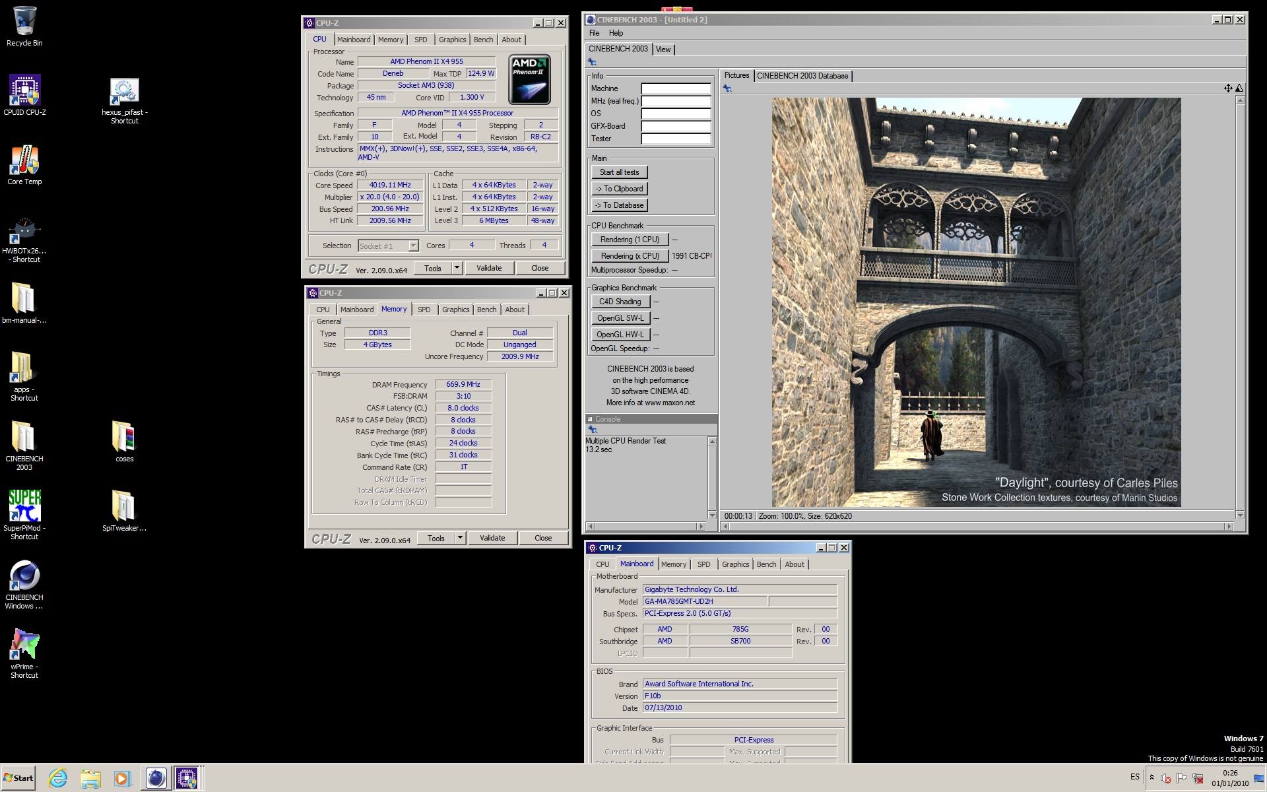Click the AMD Phenom II processor logo
The image size is (1267, 792).
tap(530, 80)
